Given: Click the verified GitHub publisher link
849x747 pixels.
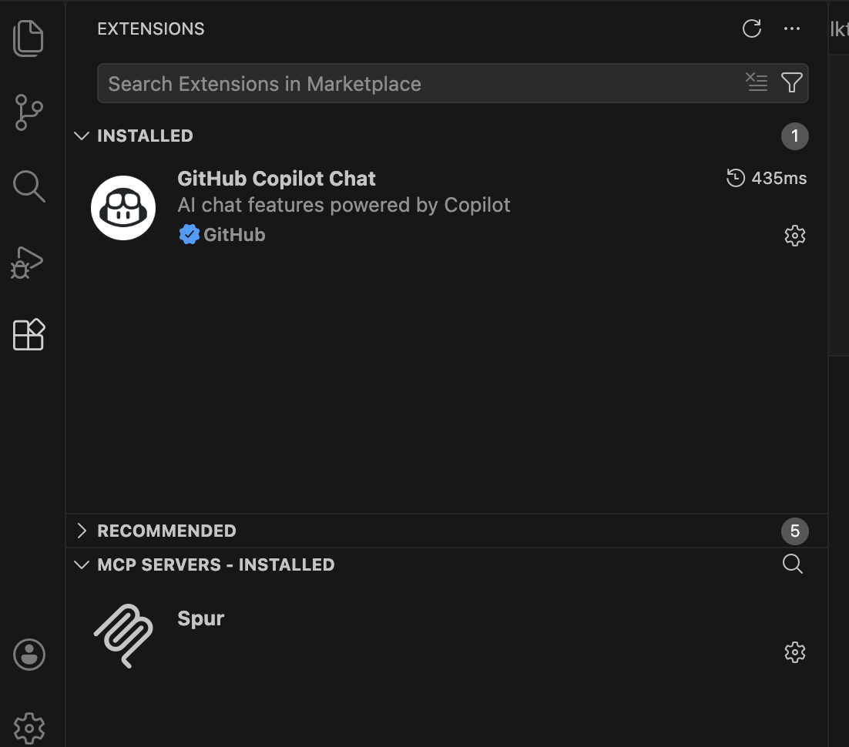Looking at the screenshot, I should [x=222, y=234].
